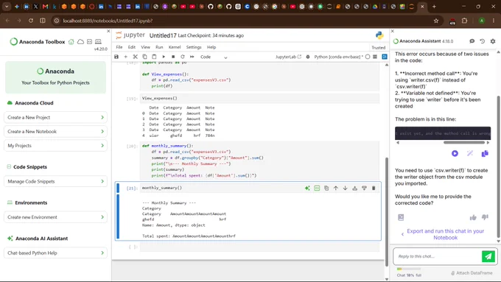Give thumbs up to assistant response
The image size is (501, 282).
(x=473, y=217)
